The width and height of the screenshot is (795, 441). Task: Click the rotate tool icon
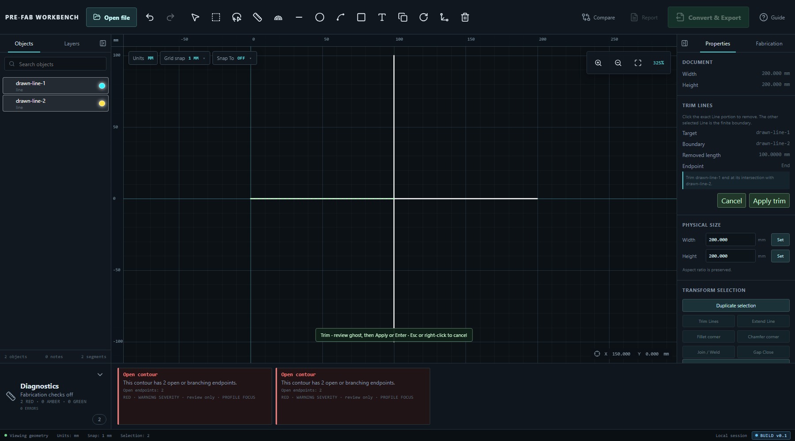coord(424,17)
